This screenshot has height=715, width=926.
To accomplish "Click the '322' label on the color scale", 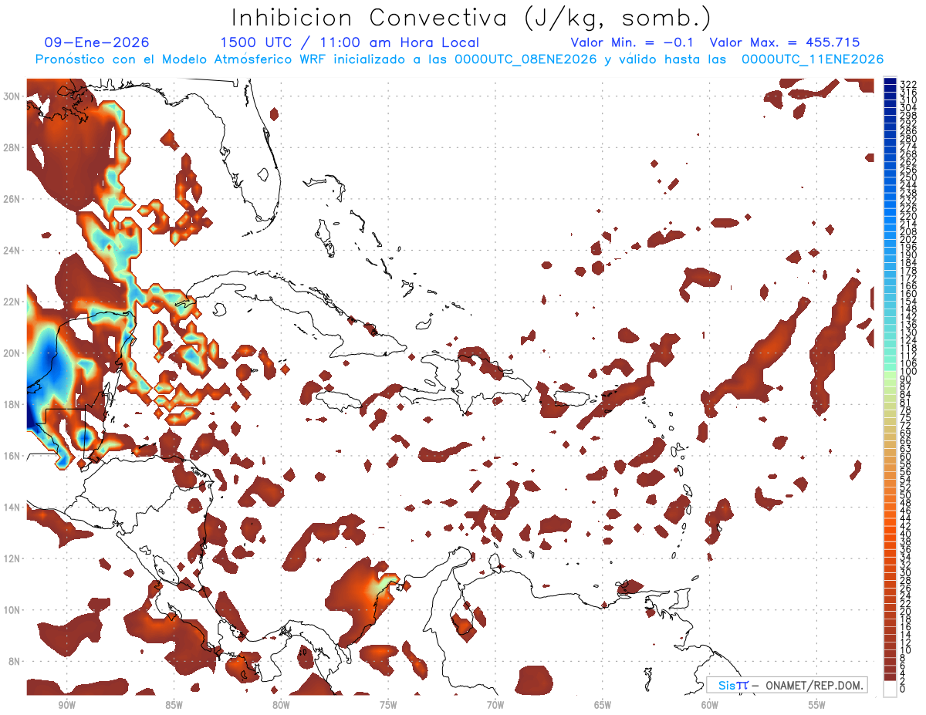I will (x=907, y=84).
